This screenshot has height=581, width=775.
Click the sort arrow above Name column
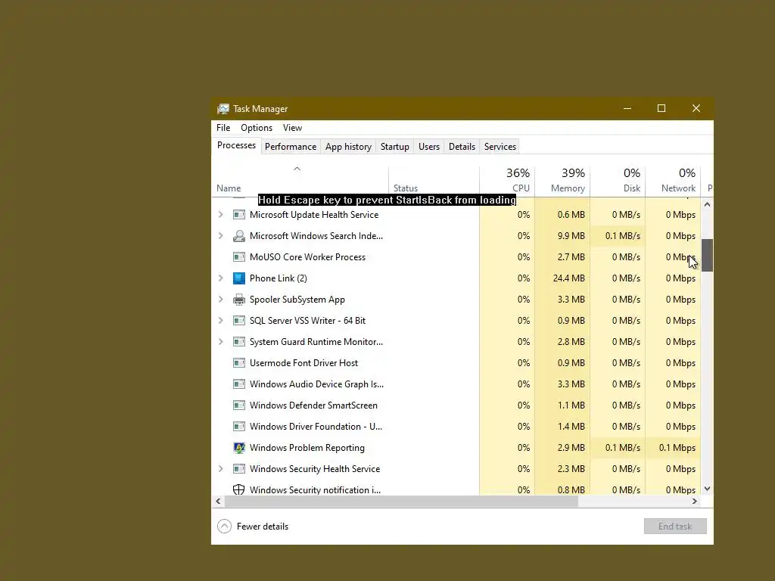(x=297, y=169)
